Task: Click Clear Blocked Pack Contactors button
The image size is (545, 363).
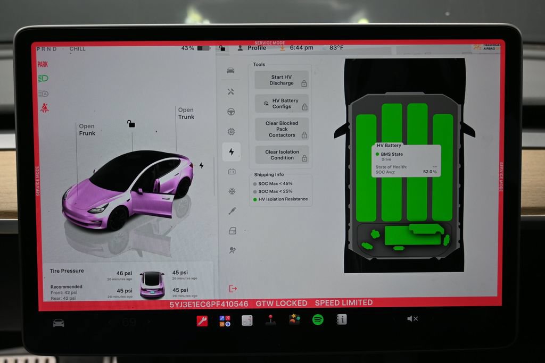Action: (282, 129)
